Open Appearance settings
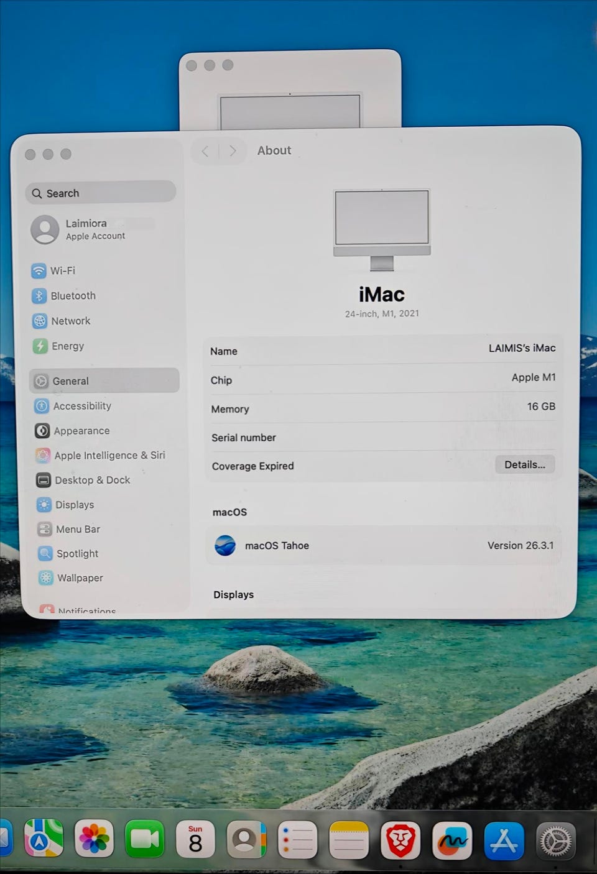The image size is (597, 874). click(x=73, y=431)
